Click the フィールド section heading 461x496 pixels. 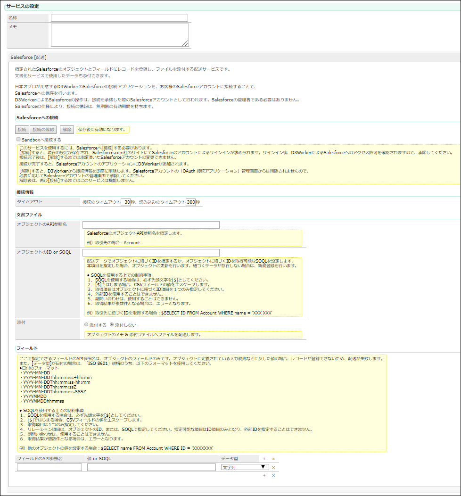[x=27, y=348]
